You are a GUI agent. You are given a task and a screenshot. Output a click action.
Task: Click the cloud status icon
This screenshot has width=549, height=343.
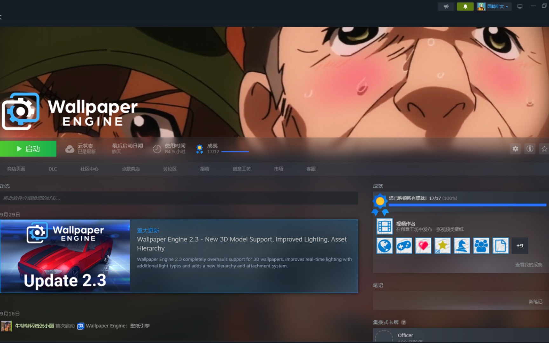70,149
